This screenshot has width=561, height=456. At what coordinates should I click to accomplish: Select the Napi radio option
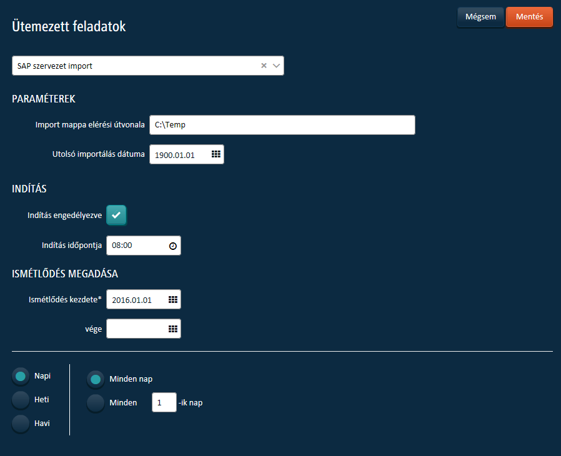click(x=21, y=376)
